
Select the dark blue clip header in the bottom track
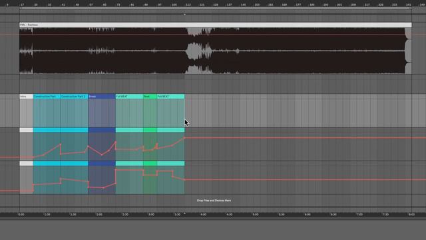102,163
